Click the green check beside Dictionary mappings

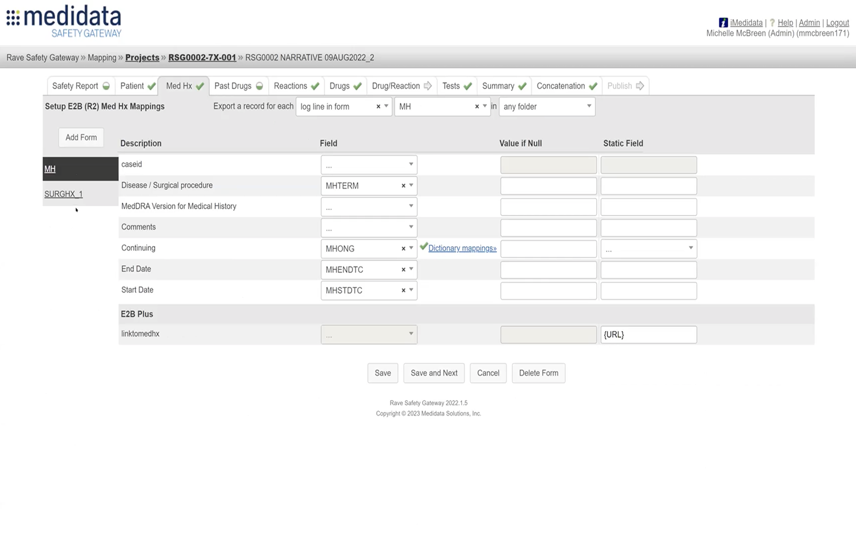coord(424,246)
